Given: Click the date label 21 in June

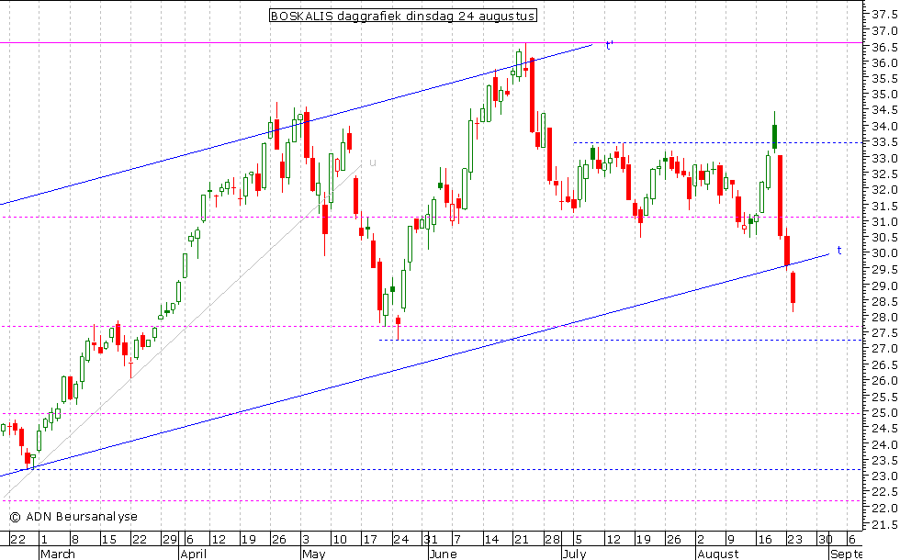Looking at the screenshot, I should point(521,540).
